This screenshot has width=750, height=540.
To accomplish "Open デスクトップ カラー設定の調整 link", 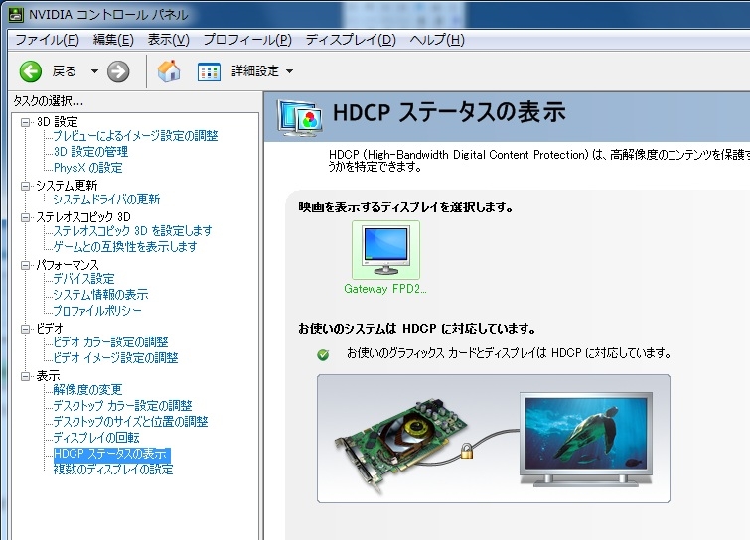I will point(122,406).
